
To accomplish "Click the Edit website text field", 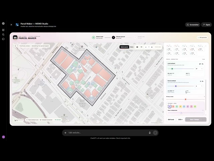I will (107, 133).
